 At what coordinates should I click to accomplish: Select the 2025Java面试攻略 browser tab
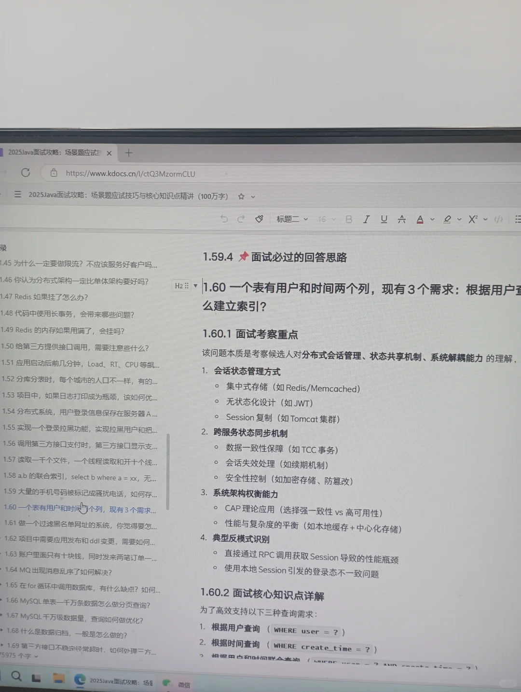click(54, 152)
